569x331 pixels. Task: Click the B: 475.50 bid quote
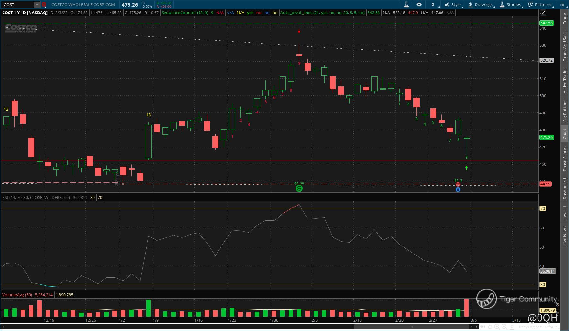pos(164,3)
